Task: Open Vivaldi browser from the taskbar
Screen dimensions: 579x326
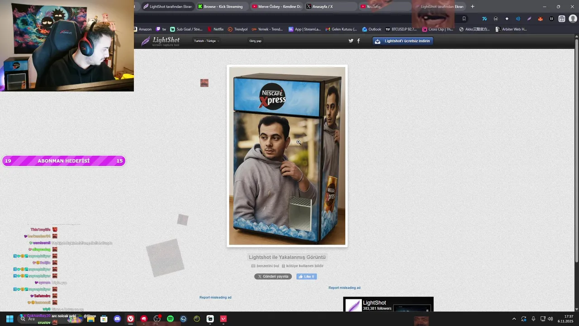Action: coord(131,319)
